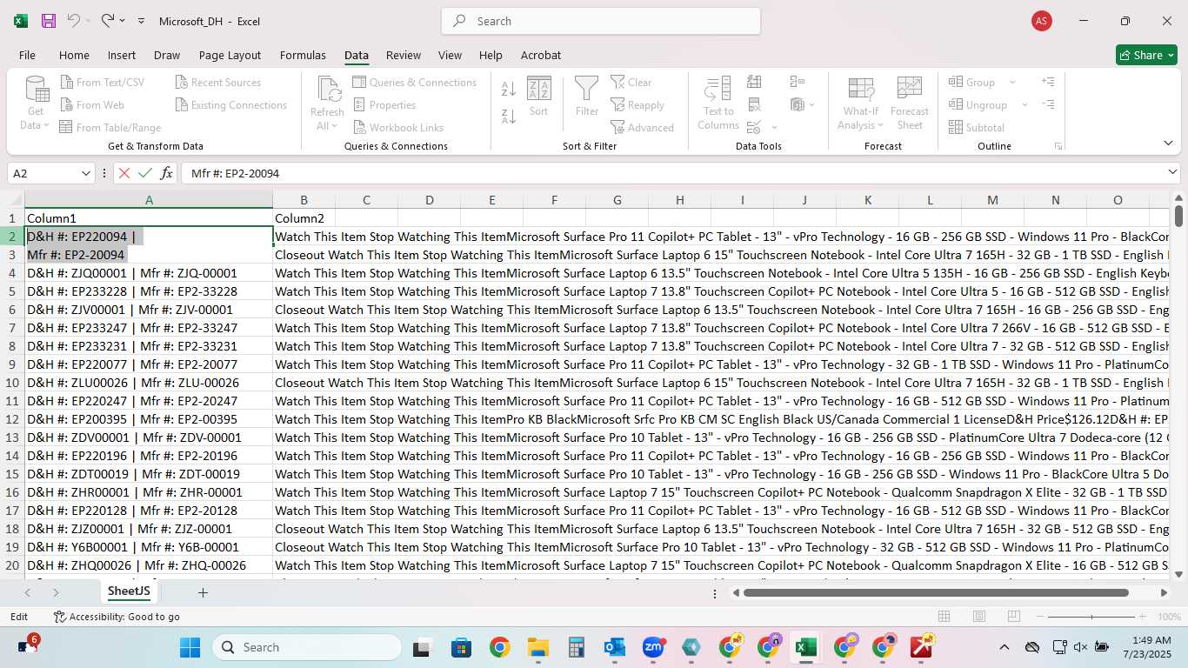1188x668 pixels.
Task: Click the Remove Duplicates icon
Action: tap(754, 104)
